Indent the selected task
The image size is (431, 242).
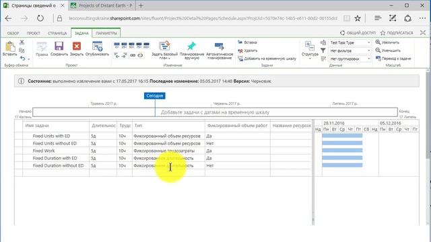tap(124, 55)
